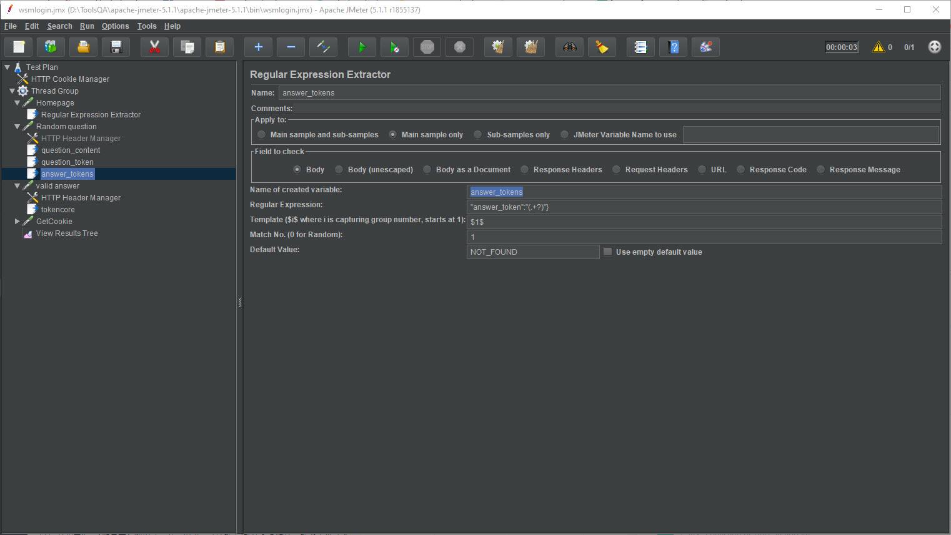
Task: Collapse the Random question node
Action: click(17, 127)
